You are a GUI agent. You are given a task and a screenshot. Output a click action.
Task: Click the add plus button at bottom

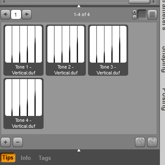point(5,142)
